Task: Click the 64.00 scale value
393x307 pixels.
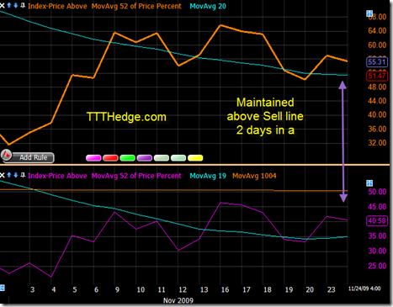Action: tap(377, 30)
